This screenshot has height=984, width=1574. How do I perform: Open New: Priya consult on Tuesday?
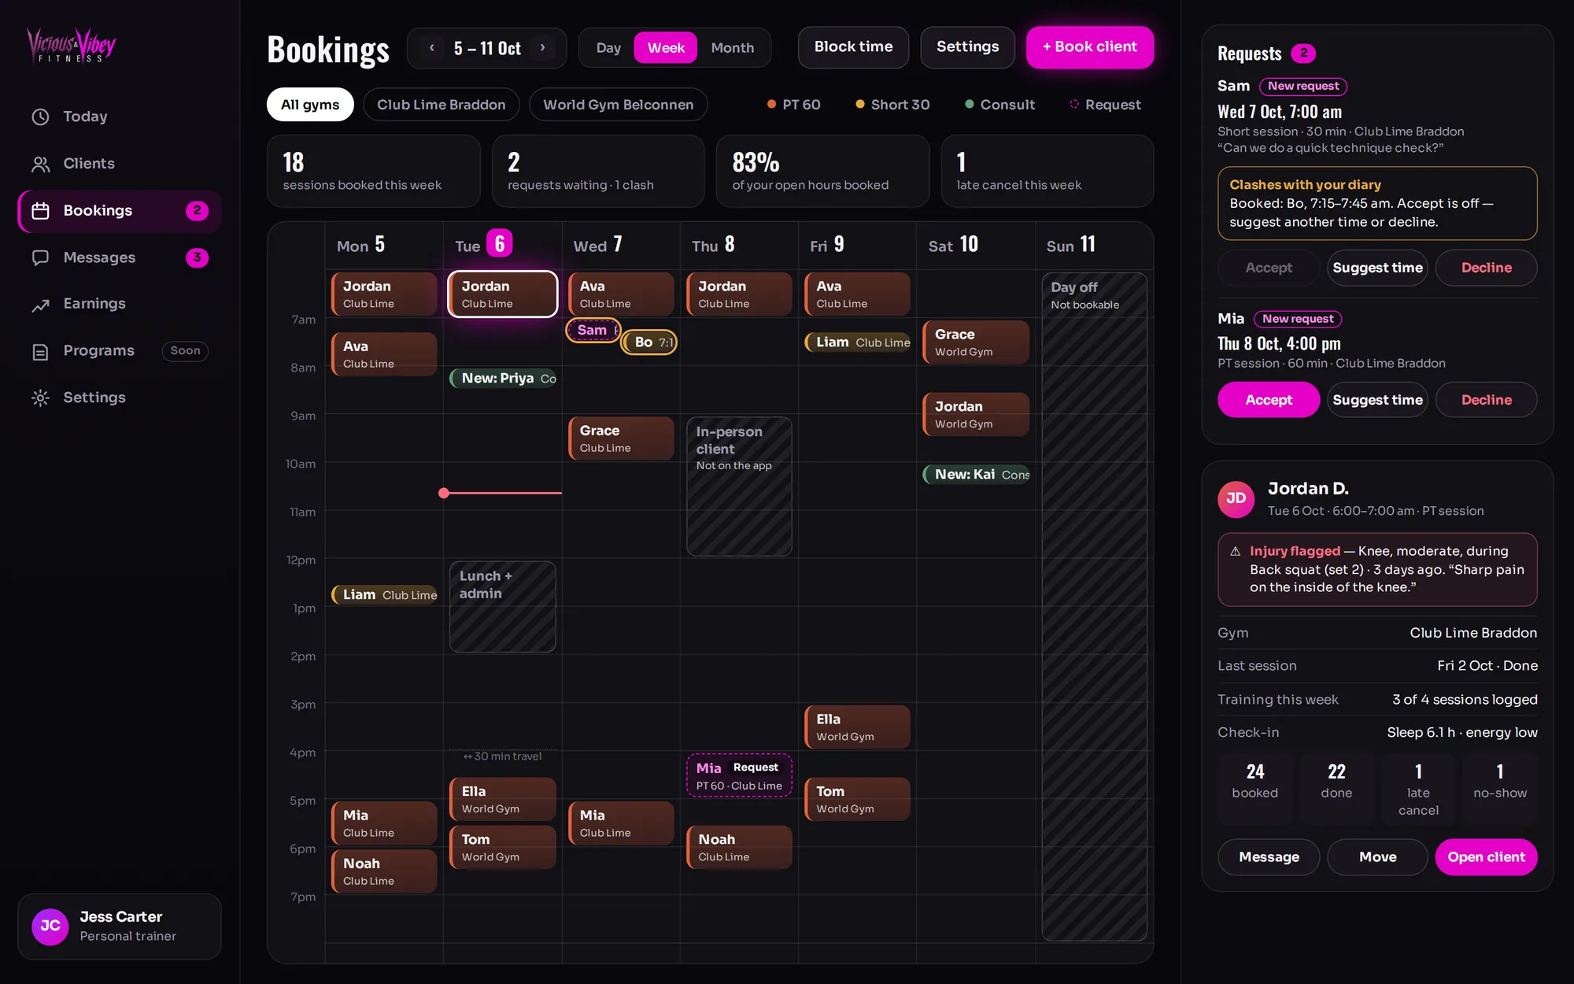(503, 379)
